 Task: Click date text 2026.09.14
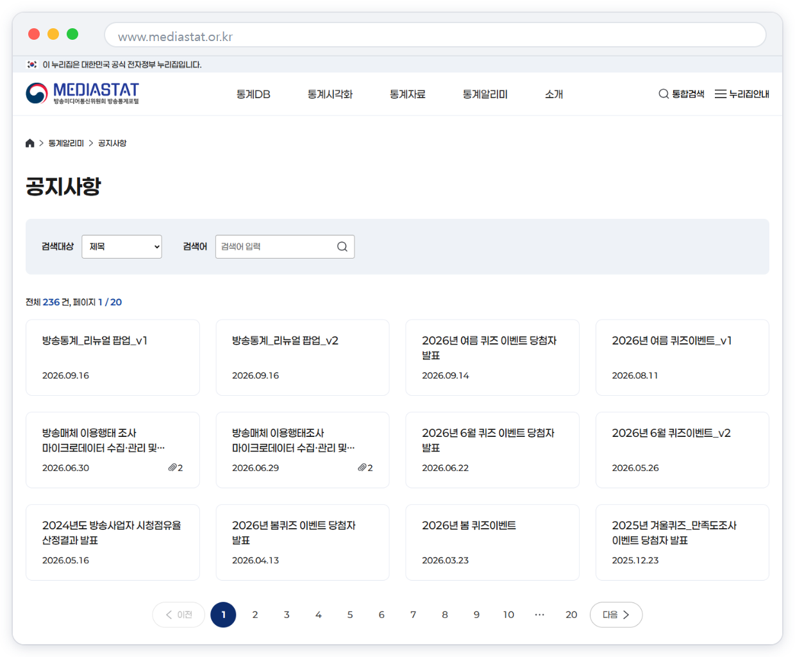coord(446,375)
